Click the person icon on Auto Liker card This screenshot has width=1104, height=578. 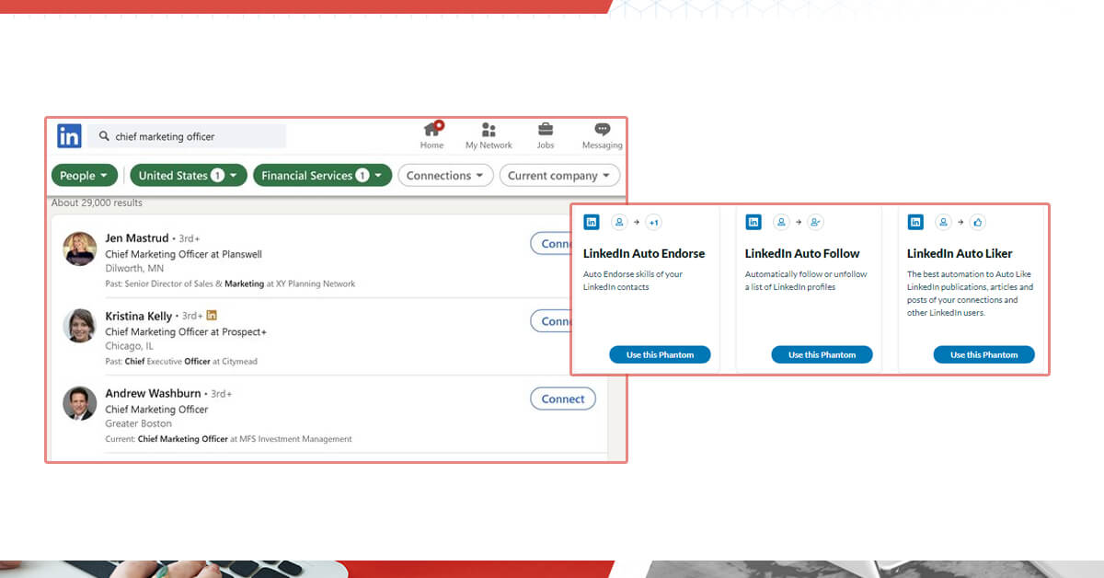tap(943, 222)
